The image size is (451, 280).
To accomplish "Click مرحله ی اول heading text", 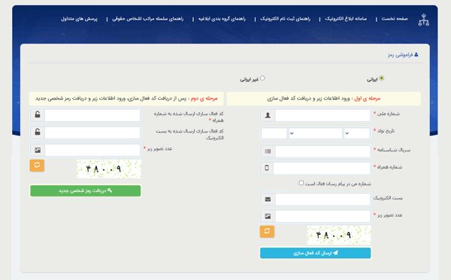I will coord(367,99).
